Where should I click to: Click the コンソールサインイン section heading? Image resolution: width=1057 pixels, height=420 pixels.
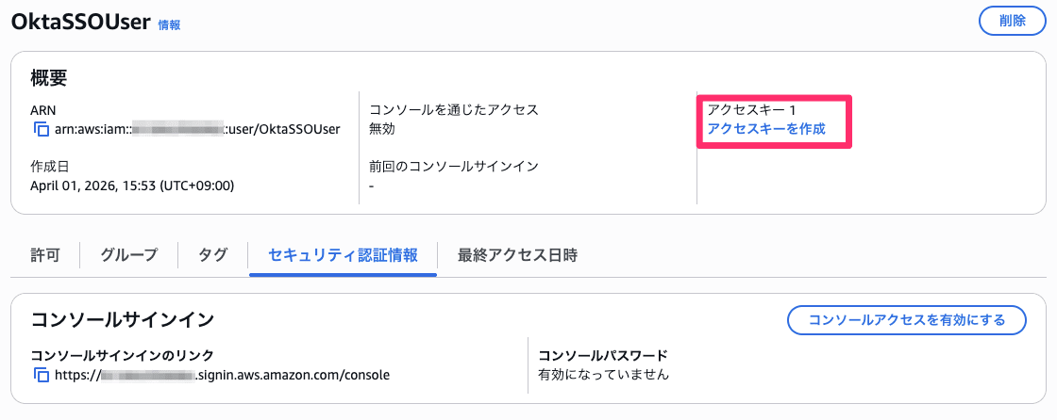click(x=123, y=319)
